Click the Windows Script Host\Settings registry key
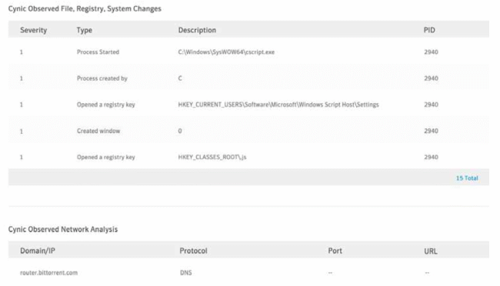This screenshot has height=286, width=500. (x=278, y=105)
